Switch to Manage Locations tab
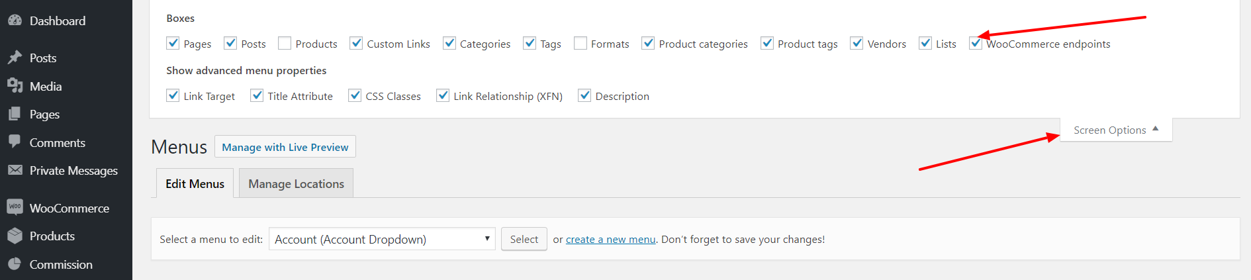 (296, 183)
